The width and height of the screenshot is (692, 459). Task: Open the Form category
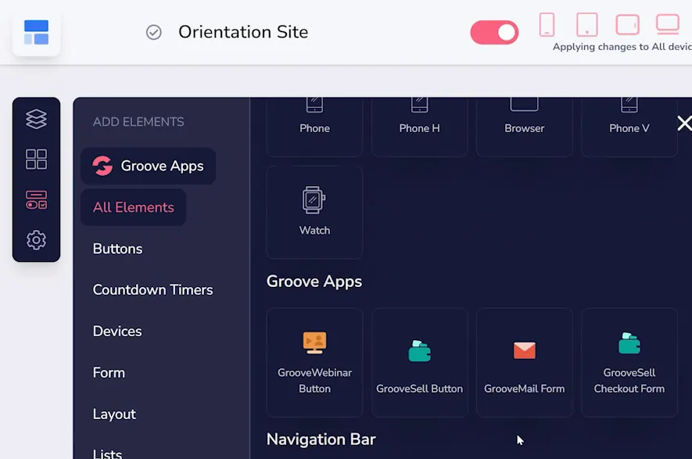click(x=109, y=373)
